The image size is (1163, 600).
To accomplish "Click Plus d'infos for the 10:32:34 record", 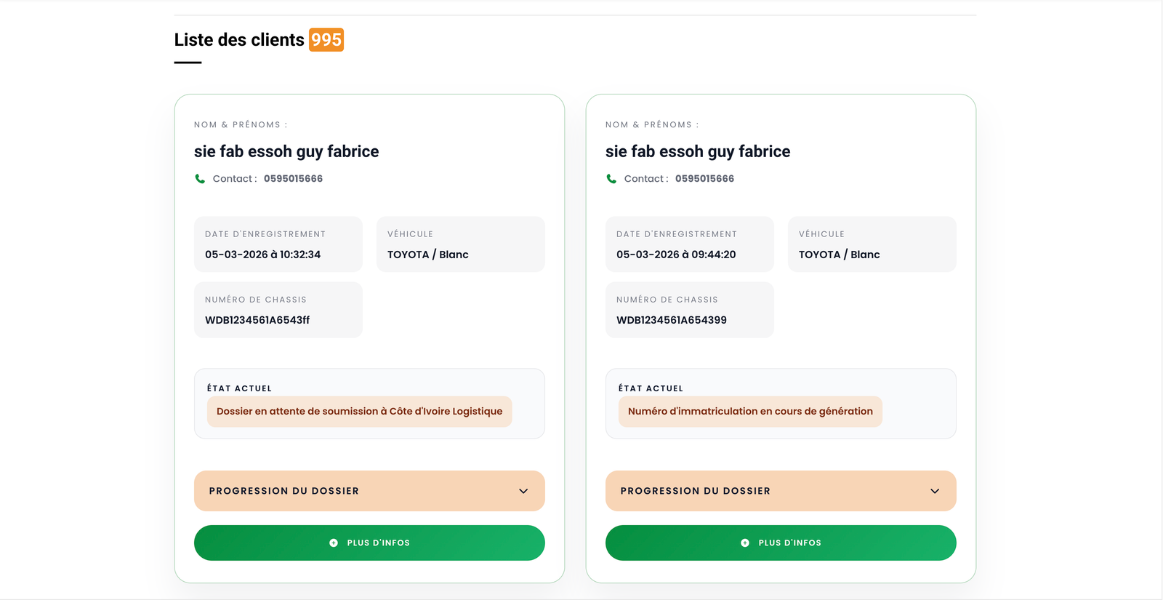I will click(369, 543).
